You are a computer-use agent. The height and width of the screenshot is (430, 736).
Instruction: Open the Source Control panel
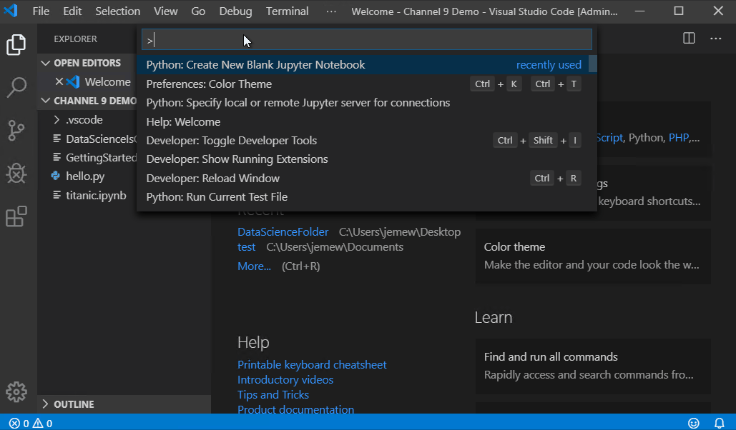(x=16, y=130)
